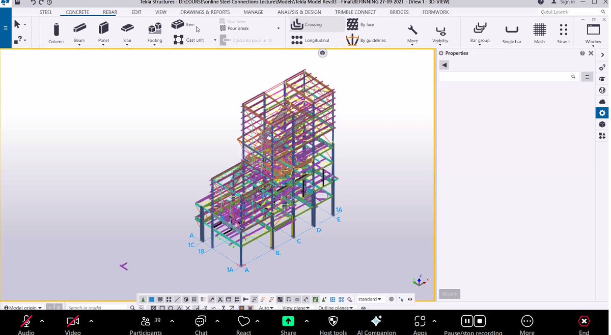Click the Cast unit tool

pos(188,40)
